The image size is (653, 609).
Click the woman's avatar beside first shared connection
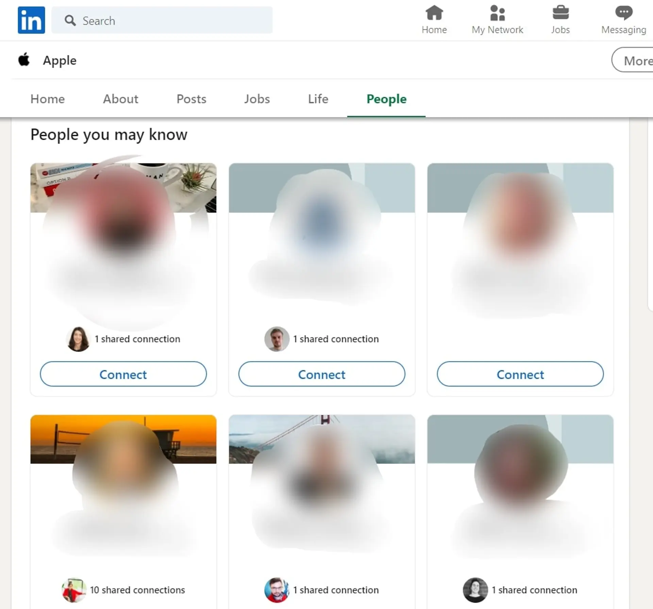[78, 339]
